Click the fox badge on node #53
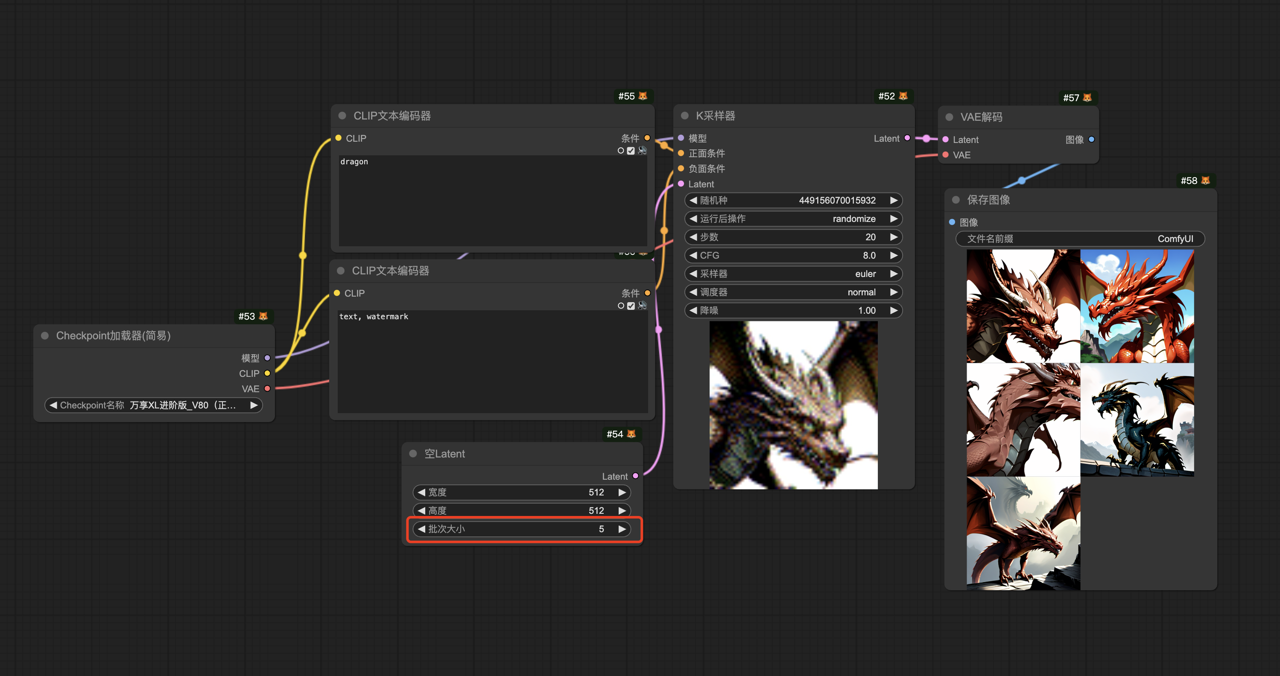The width and height of the screenshot is (1280, 676). [x=263, y=316]
